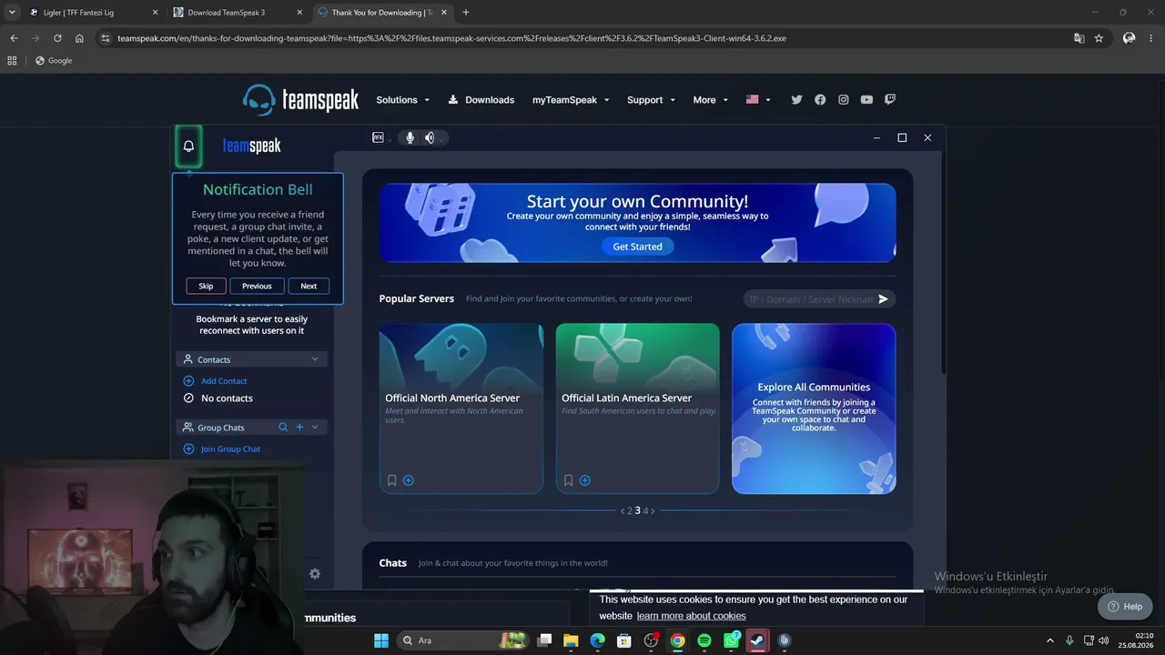1165x655 pixels.
Task: Switch to the Ligler | TFF Fantezi Lig tab
Action: [x=94, y=13]
